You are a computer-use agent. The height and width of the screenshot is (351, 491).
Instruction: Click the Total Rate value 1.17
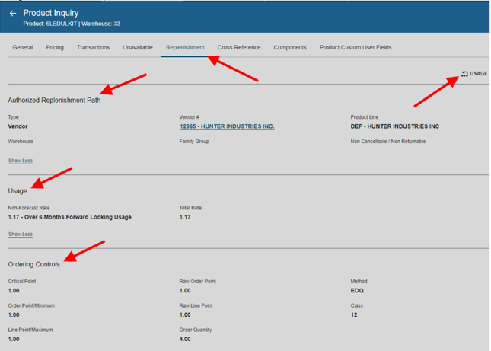[x=185, y=217]
